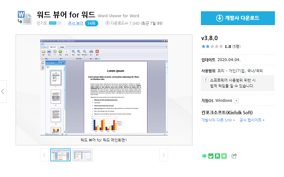Share to Naver Blog icon
Screen dimensions: 284x177
(x=204, y=156)
